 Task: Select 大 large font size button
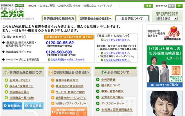179,6
